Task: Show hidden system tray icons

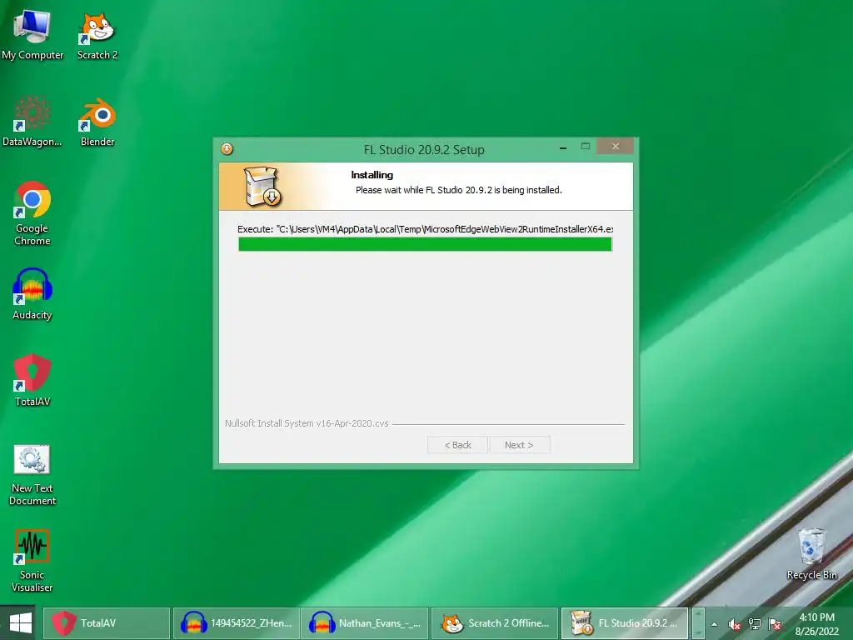Action: (714, 624)
